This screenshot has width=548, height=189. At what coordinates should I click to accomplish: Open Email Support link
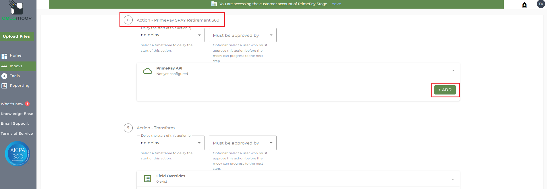coord(15,124)
